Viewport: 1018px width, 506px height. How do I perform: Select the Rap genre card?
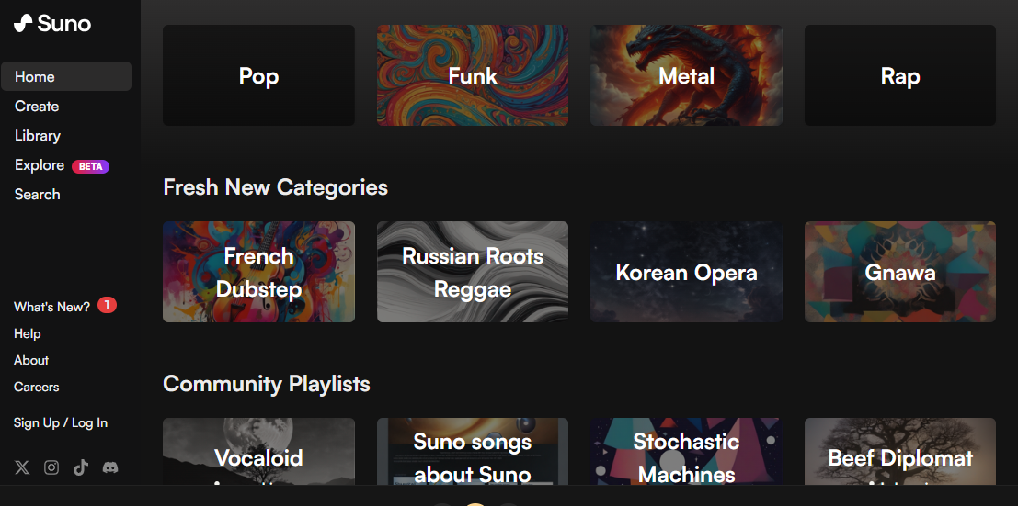tap(900, 75)
